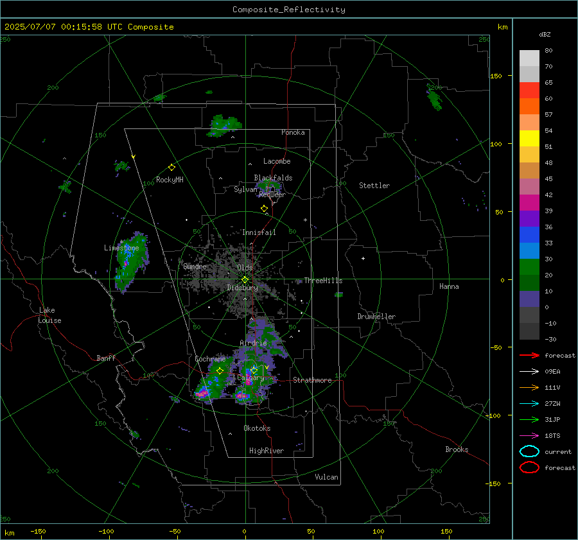Click the Hanna city label
Image resolution: width=578 pixels, height=540 pixels.
pos(449,286)
